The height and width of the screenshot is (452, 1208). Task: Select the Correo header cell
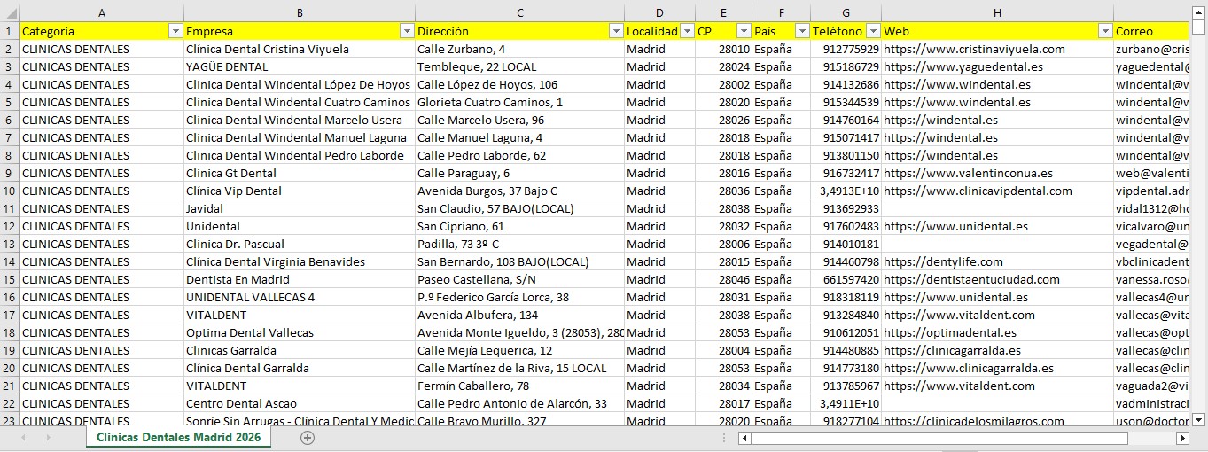pos(1152,31)
